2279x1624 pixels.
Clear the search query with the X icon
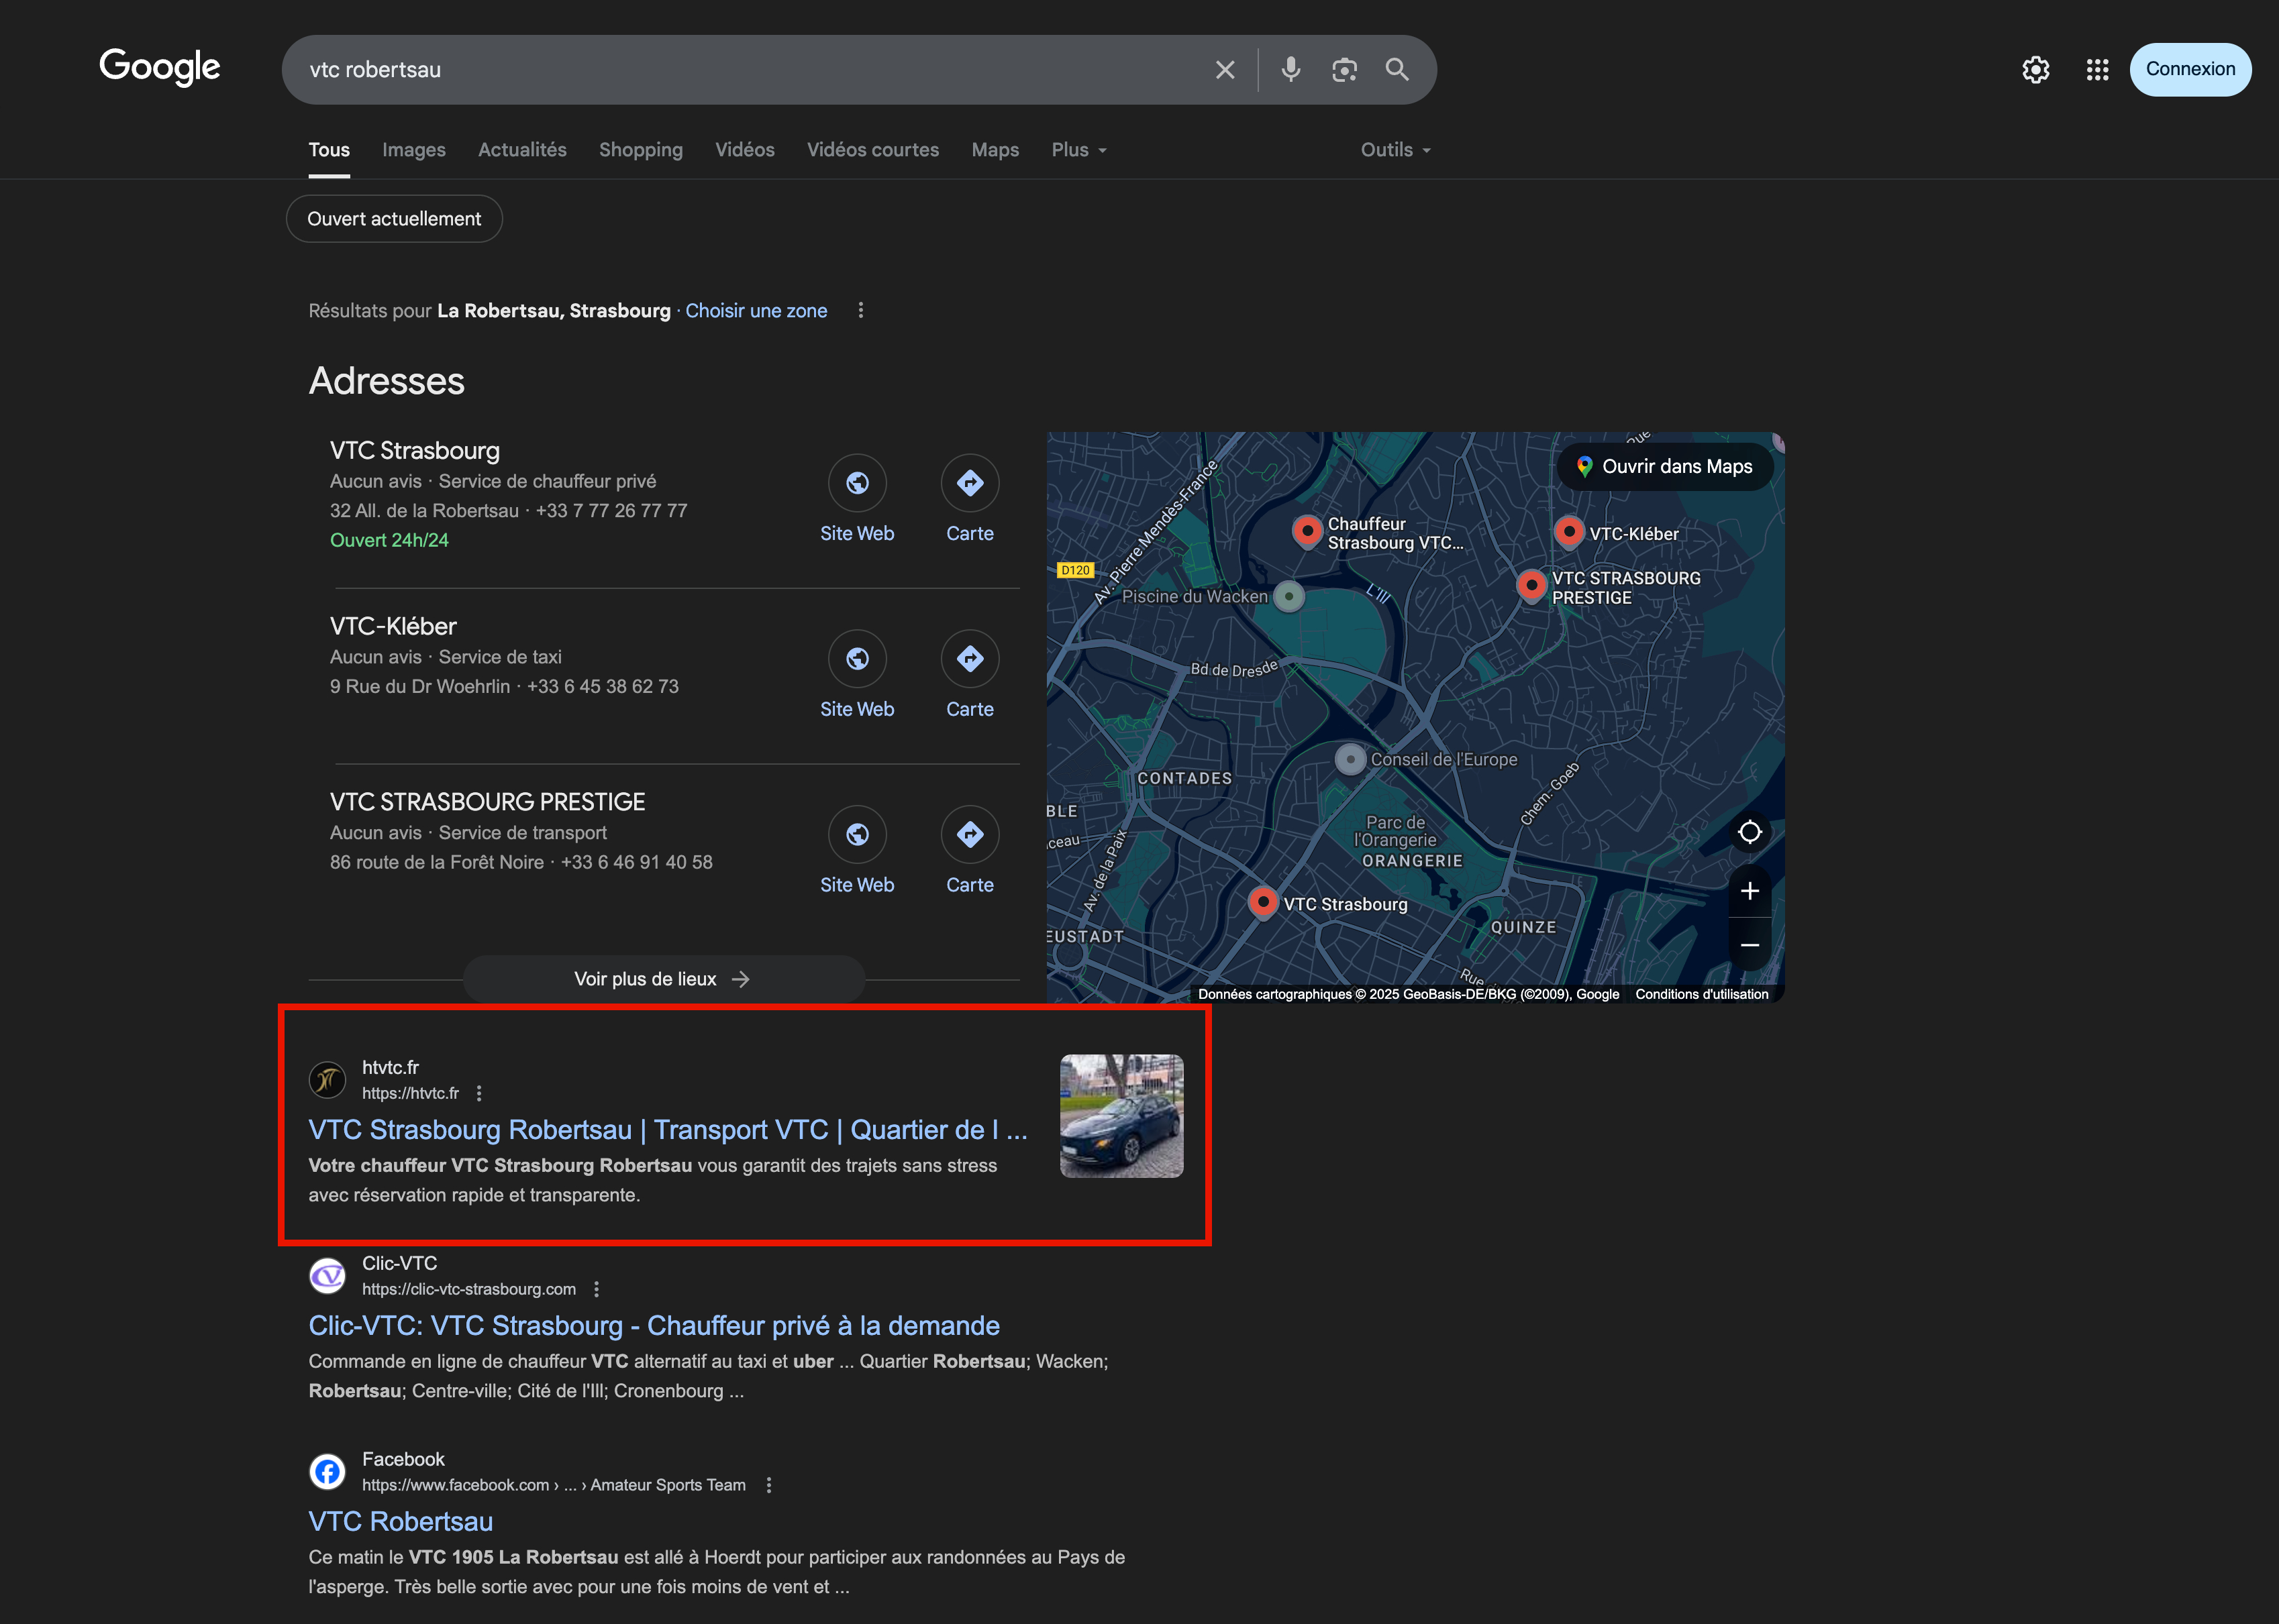coord(1225,69)
